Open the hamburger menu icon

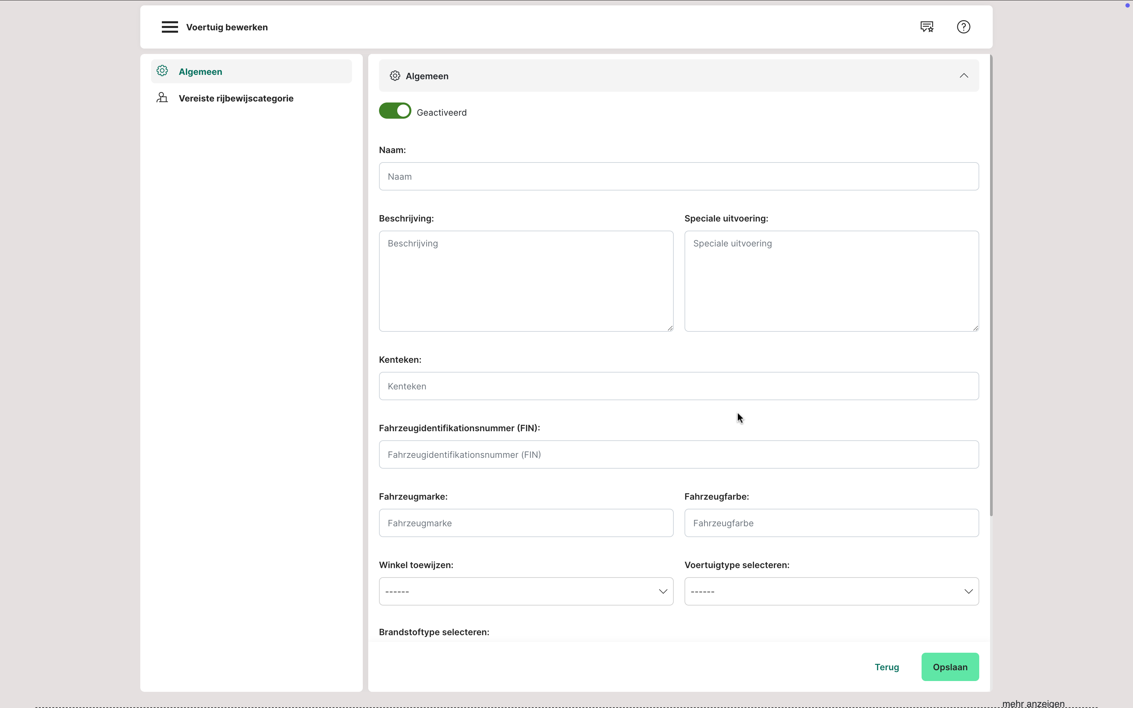click(170, 27)
